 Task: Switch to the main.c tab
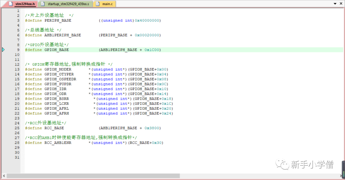(104, 4)
